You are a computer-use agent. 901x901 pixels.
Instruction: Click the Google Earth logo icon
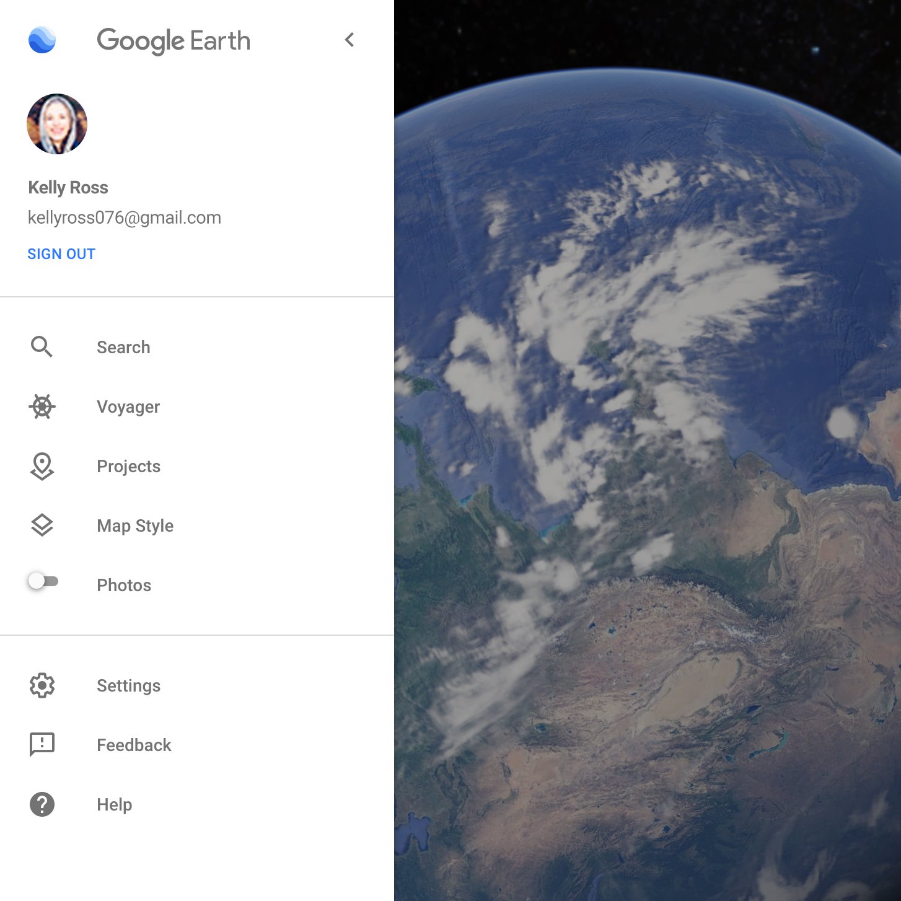42,40
